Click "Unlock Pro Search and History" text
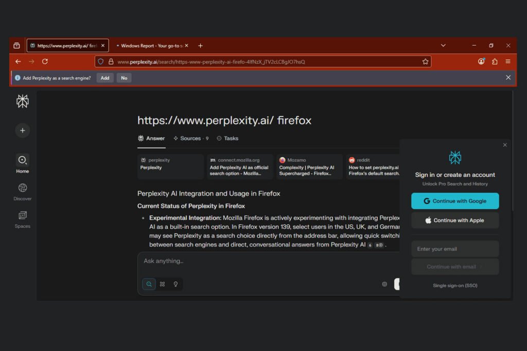Image resolution: width=527 pixels, height=351 pixels. (455, 184)
